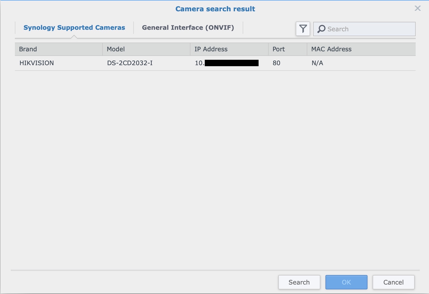This screenshot has height=294, width=429.
Task: Click the N/A MAC Address cell
Action: [317, 63]
